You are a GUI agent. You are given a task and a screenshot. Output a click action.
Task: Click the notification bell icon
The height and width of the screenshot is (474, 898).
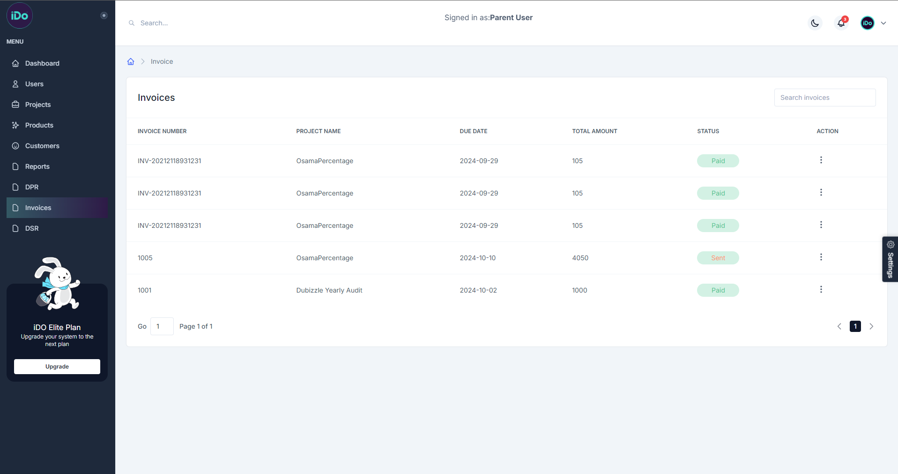pyautogui.click(x=841, y=23)
